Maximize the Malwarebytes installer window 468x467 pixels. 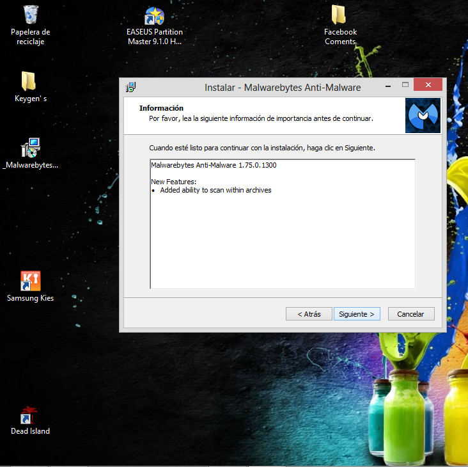coord(405,85)
